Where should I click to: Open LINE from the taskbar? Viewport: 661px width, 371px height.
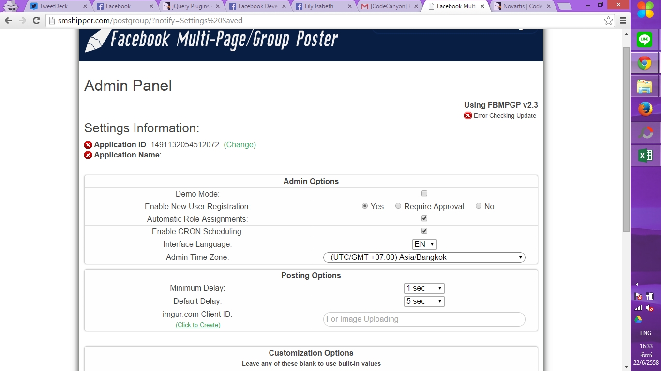point(645,40)
